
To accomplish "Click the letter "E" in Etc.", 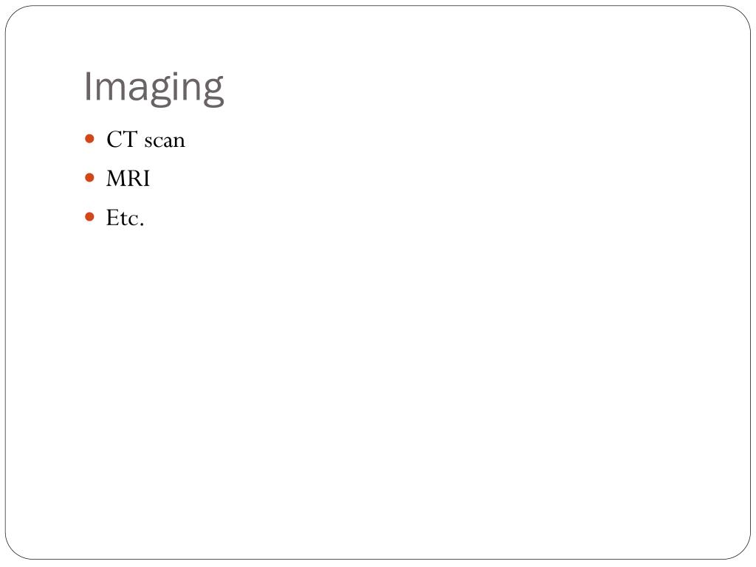I will coord(112,218).
